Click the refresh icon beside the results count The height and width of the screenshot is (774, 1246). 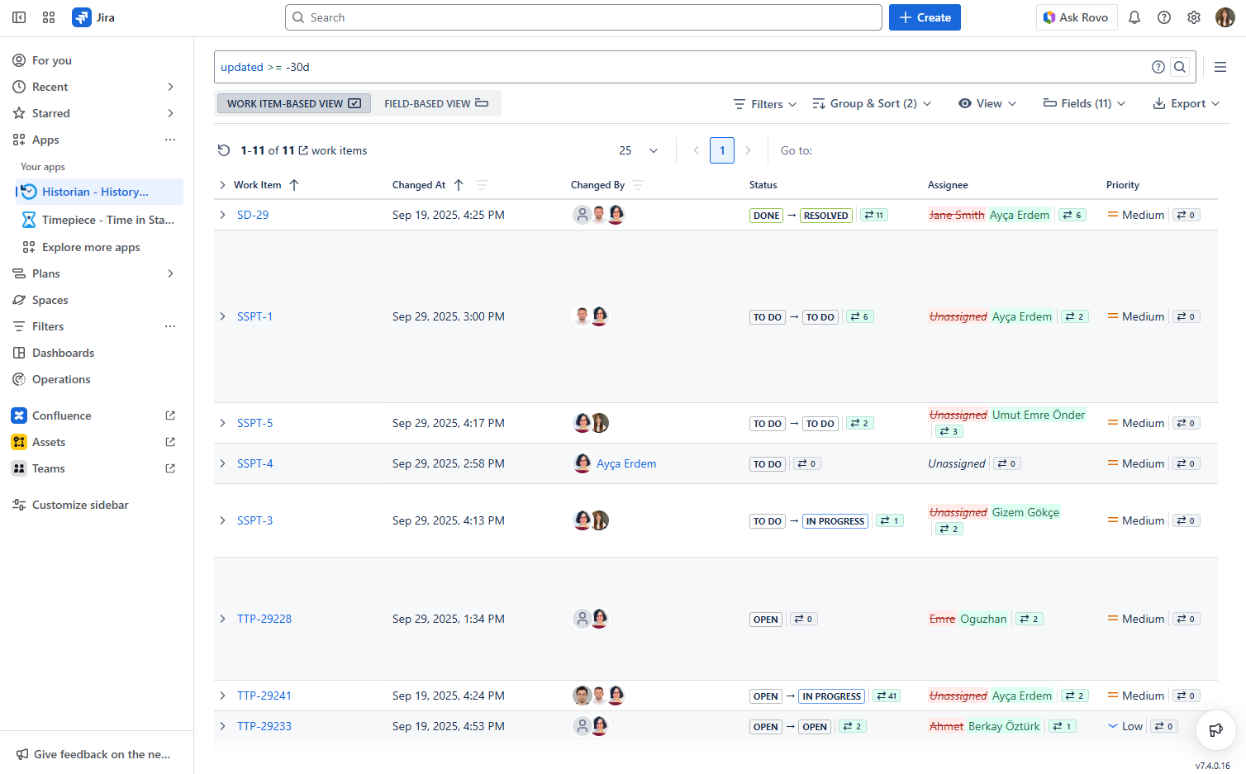pos(224,150)
